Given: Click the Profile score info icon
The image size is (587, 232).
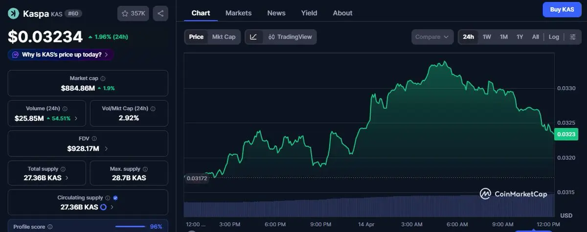Looking at the screenshot, I should pyautogui.click(x=50, y=227).
